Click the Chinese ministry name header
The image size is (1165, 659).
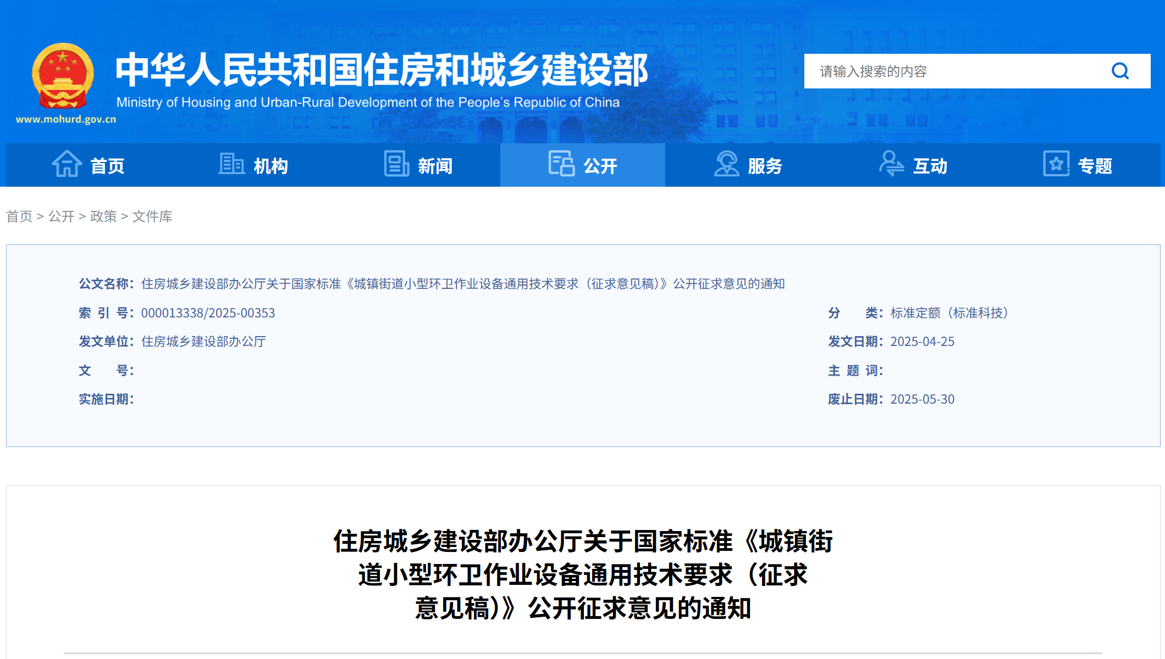(x=382, y=70)
